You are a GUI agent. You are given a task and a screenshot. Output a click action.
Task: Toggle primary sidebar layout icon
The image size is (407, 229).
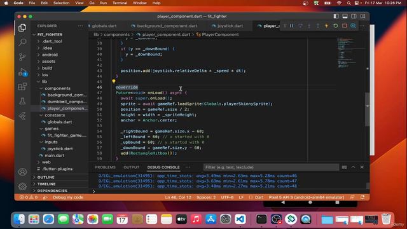pos(336,16)
